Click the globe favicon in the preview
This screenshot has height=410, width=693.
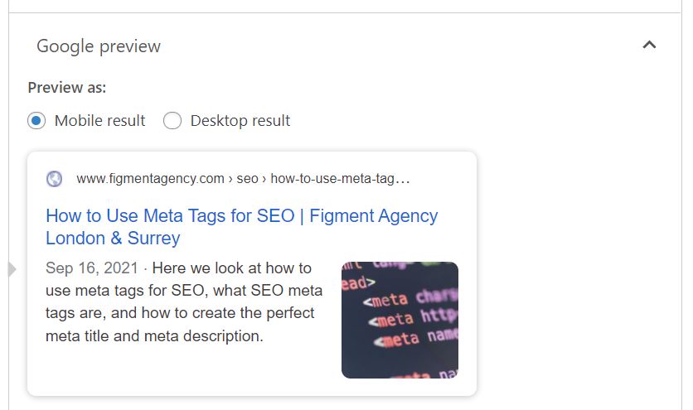55,179
